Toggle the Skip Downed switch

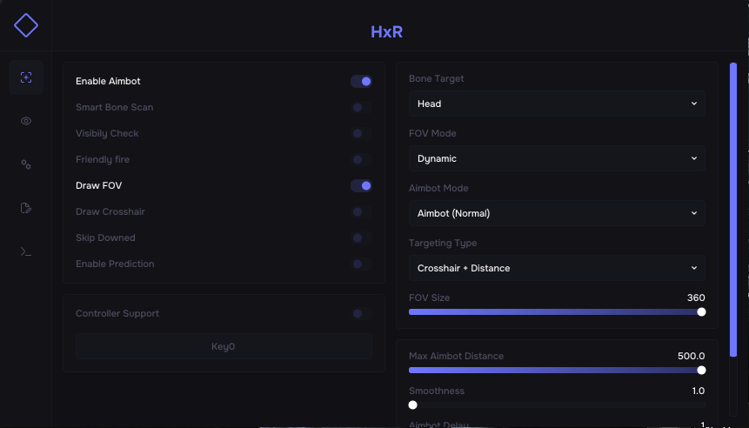pos(361,238)
